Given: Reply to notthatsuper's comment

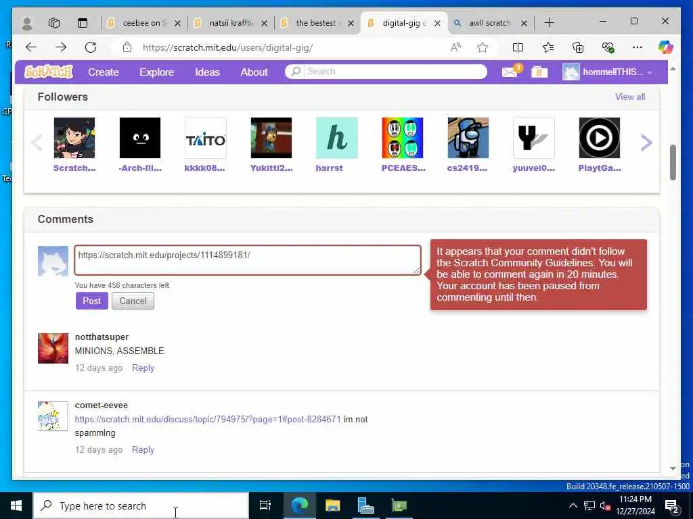Looking at the screenshot, I should tap(143, 368).
